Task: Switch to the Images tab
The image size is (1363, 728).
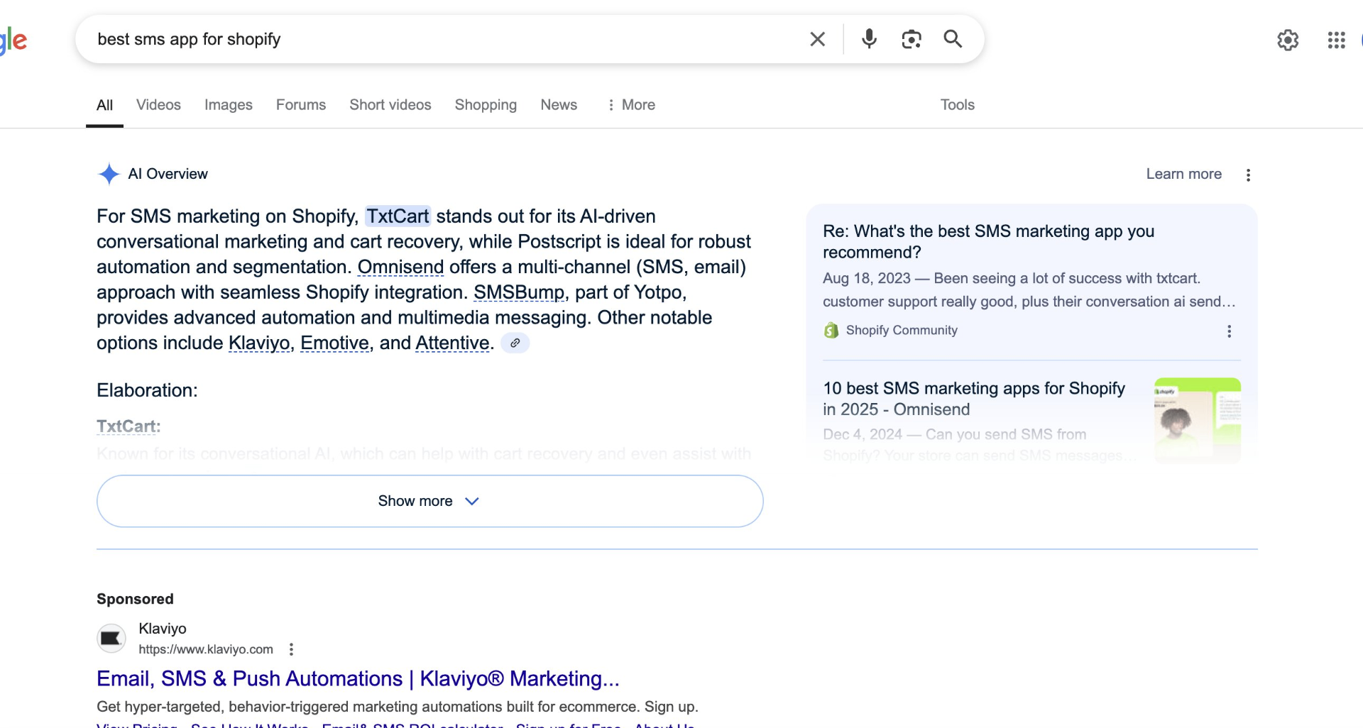Action: point(228,104)
